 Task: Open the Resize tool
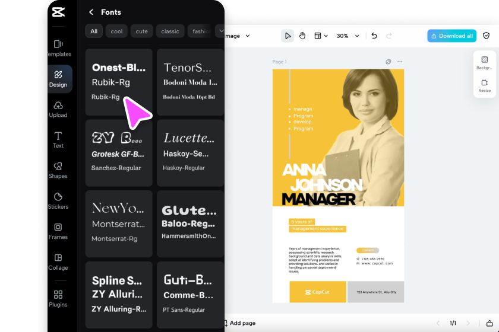(x=484, y=86)
